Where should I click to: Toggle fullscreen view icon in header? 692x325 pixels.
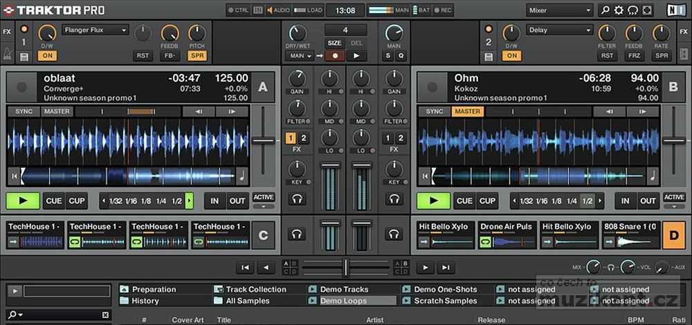pyautogui.click(x=647, y=10)
